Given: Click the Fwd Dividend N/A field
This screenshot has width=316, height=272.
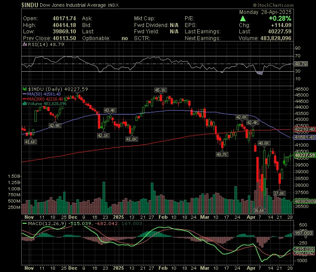Looking at the screenshot, I should [x=156, y=25].
